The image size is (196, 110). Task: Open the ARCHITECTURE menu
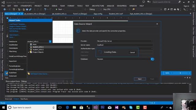tap(98, 6)
